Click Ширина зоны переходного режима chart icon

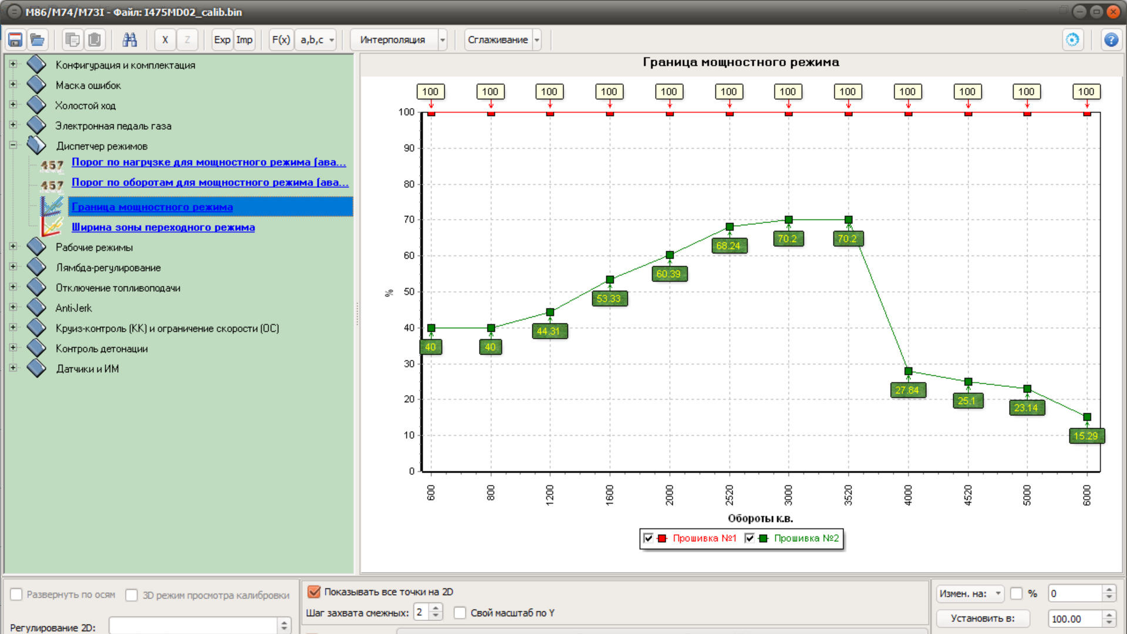[52, 227]
